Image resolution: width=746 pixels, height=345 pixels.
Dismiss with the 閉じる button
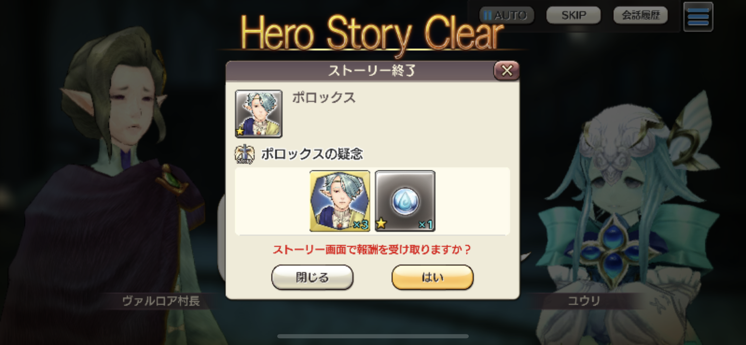click(x=312, y=277)
